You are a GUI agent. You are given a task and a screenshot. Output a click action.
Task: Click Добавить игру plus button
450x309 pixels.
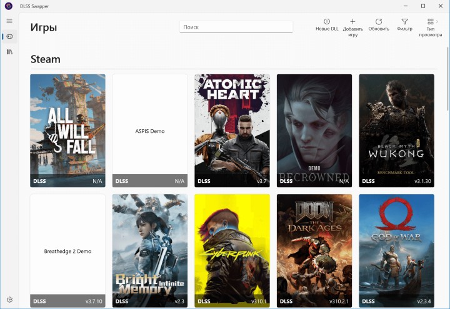point(352,28)
